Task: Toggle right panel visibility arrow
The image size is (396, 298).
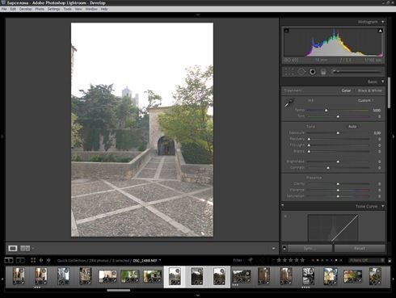Action: (394, 136)
